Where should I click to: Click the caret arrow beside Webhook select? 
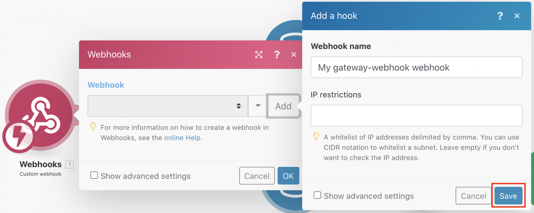[258, 106]
